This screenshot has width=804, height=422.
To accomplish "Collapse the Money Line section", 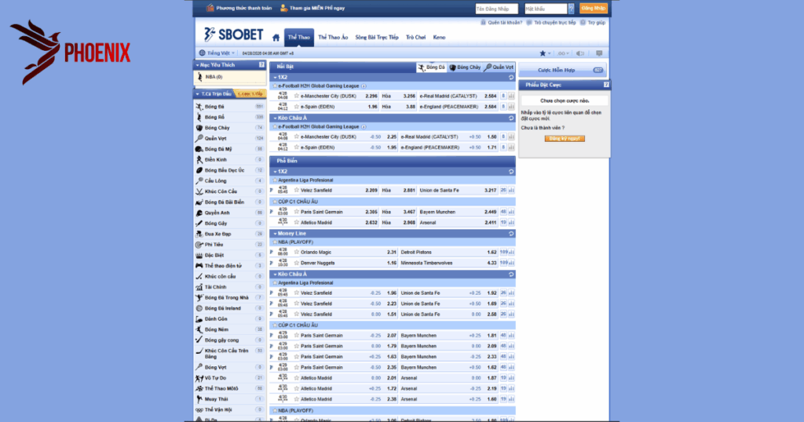I will [275, 234].
